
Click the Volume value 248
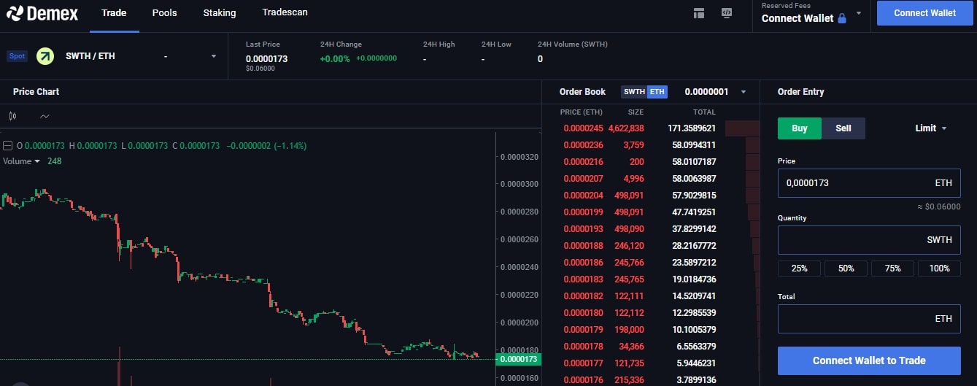pos(55,161)
